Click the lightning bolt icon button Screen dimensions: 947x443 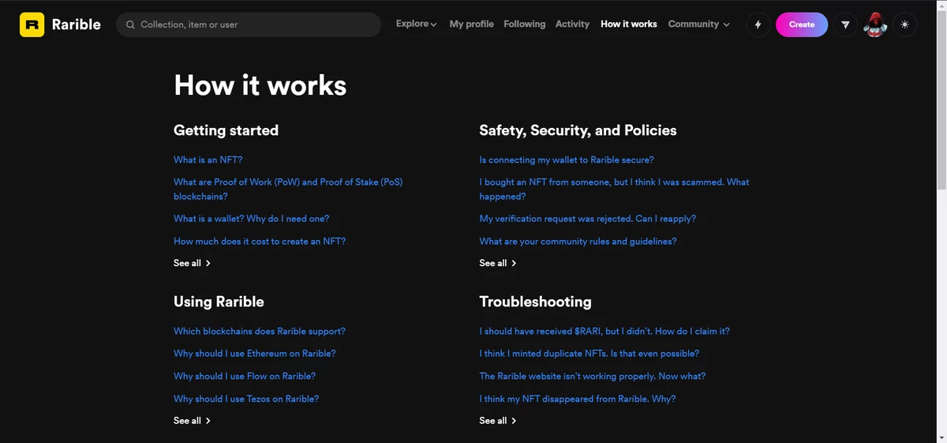pos(758,24)
